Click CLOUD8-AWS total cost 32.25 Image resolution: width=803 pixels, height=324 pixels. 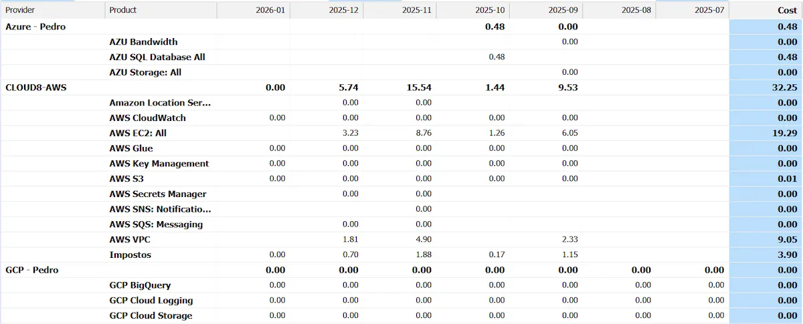pyautogui.click(x=784, y=88)
